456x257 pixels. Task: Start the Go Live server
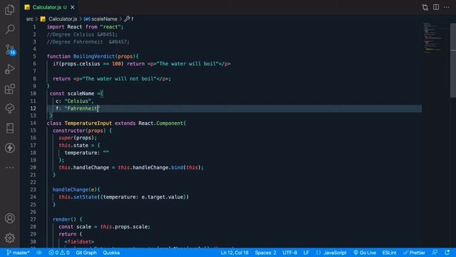pyautogui.click(x=365, y=253)
